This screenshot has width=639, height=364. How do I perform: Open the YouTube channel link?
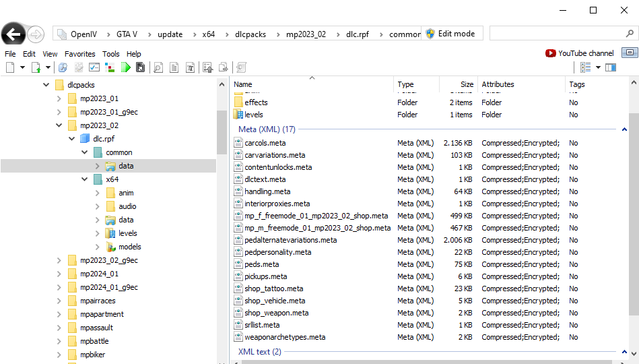coord(586,53)
